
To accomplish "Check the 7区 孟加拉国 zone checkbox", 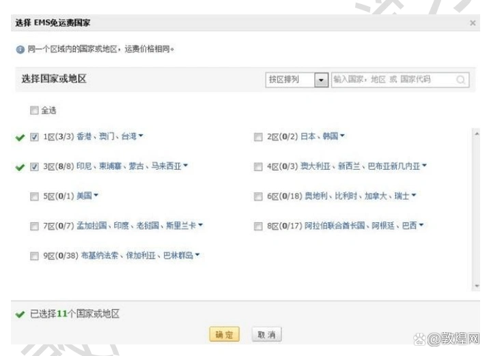I will click(x=34, y=226).
